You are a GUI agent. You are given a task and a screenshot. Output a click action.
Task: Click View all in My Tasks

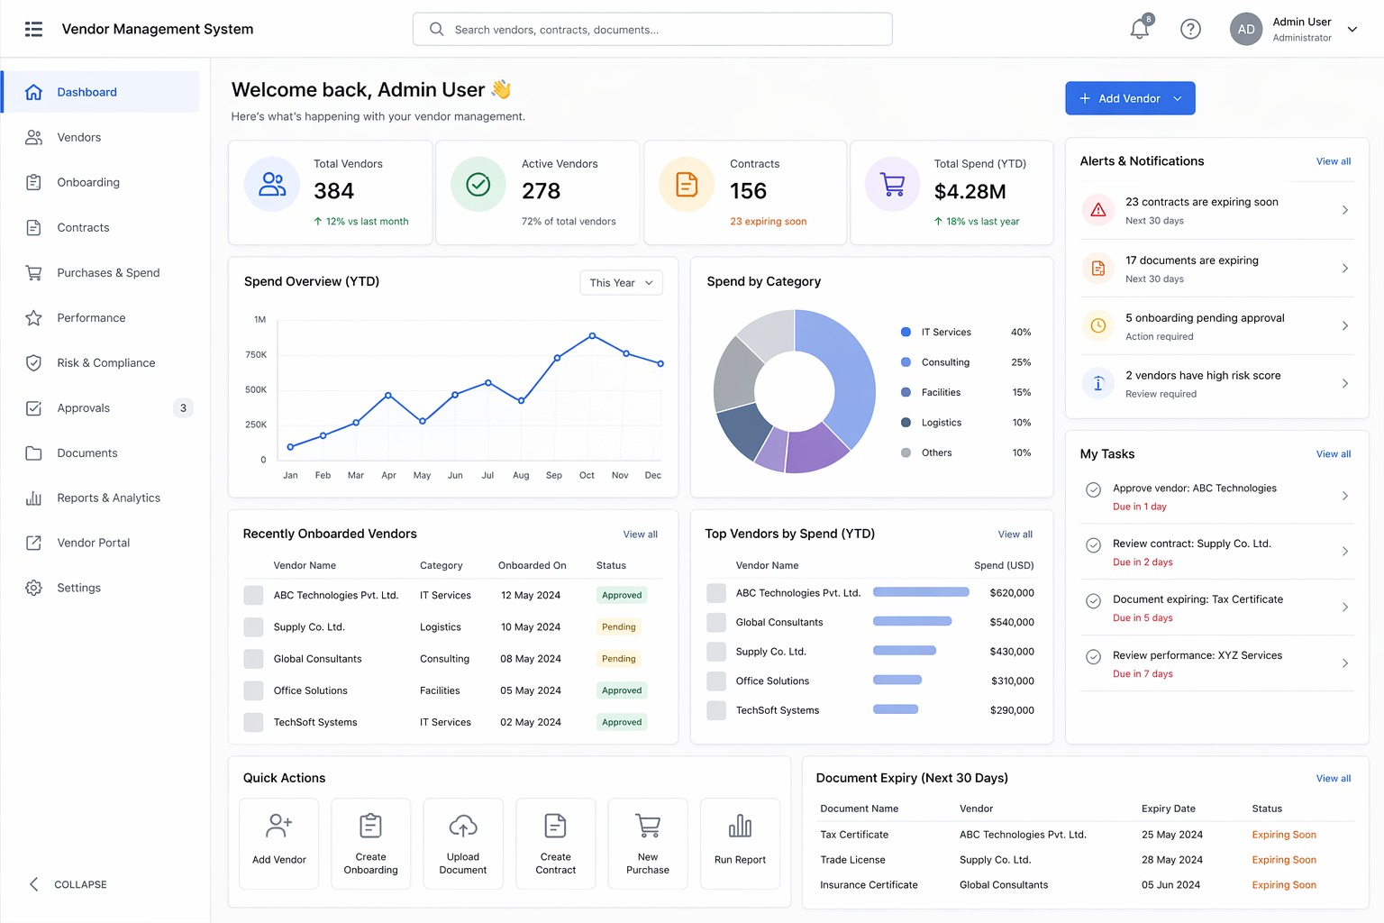(x=1334, y=454)
